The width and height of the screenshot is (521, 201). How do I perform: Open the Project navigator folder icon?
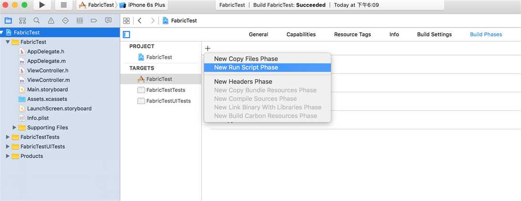pos(8,20)
